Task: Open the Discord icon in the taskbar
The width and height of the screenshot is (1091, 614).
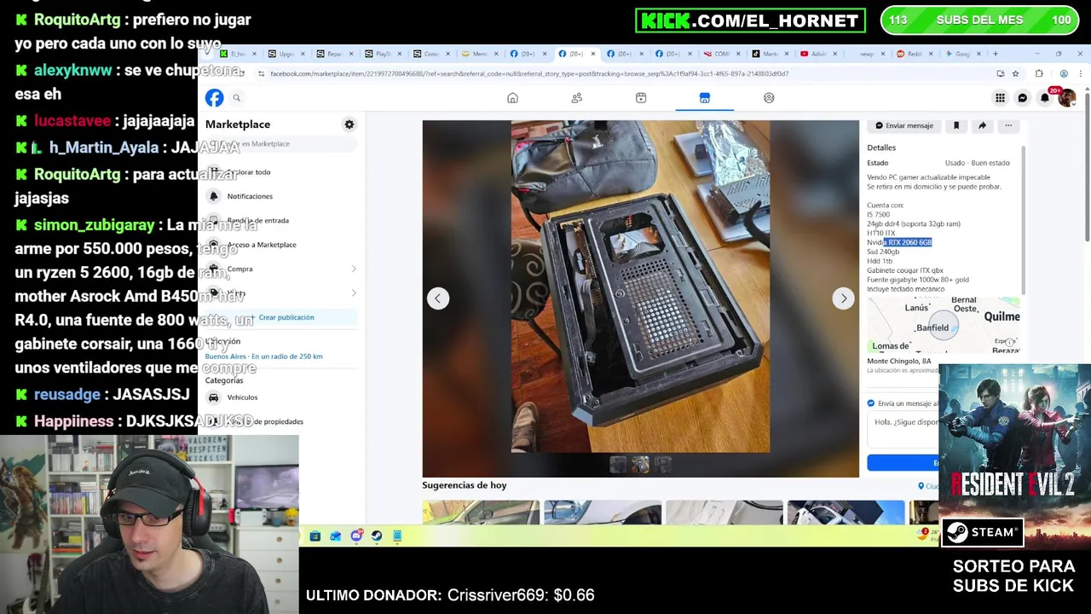Action: (x=356, y=536)
